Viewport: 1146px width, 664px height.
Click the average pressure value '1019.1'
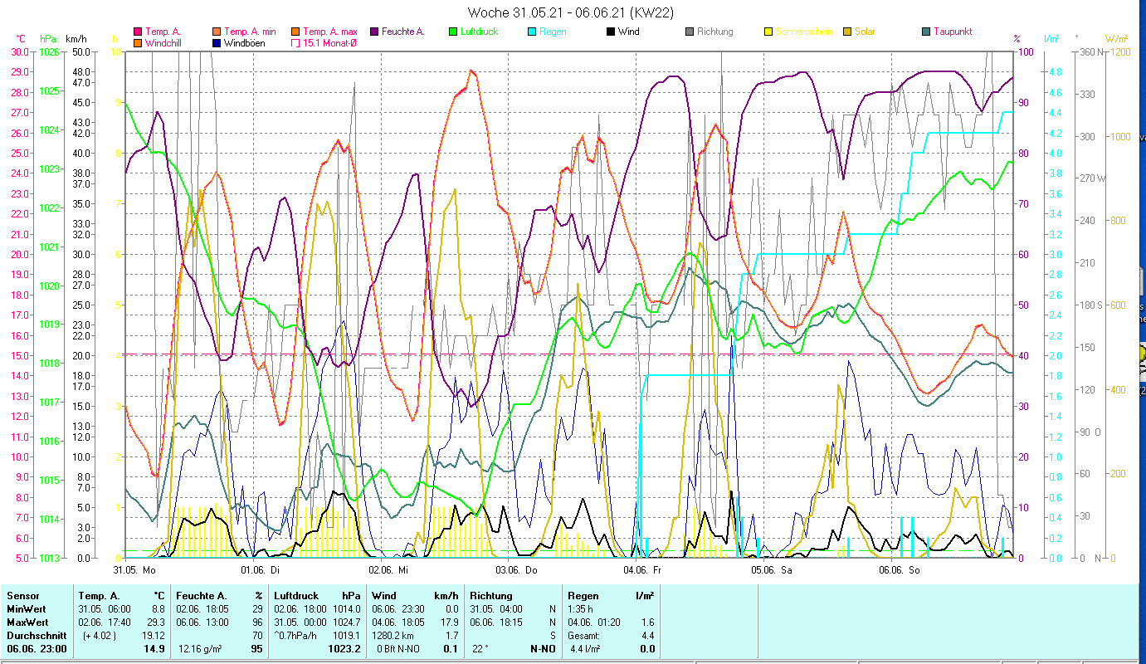pos(346,636)
